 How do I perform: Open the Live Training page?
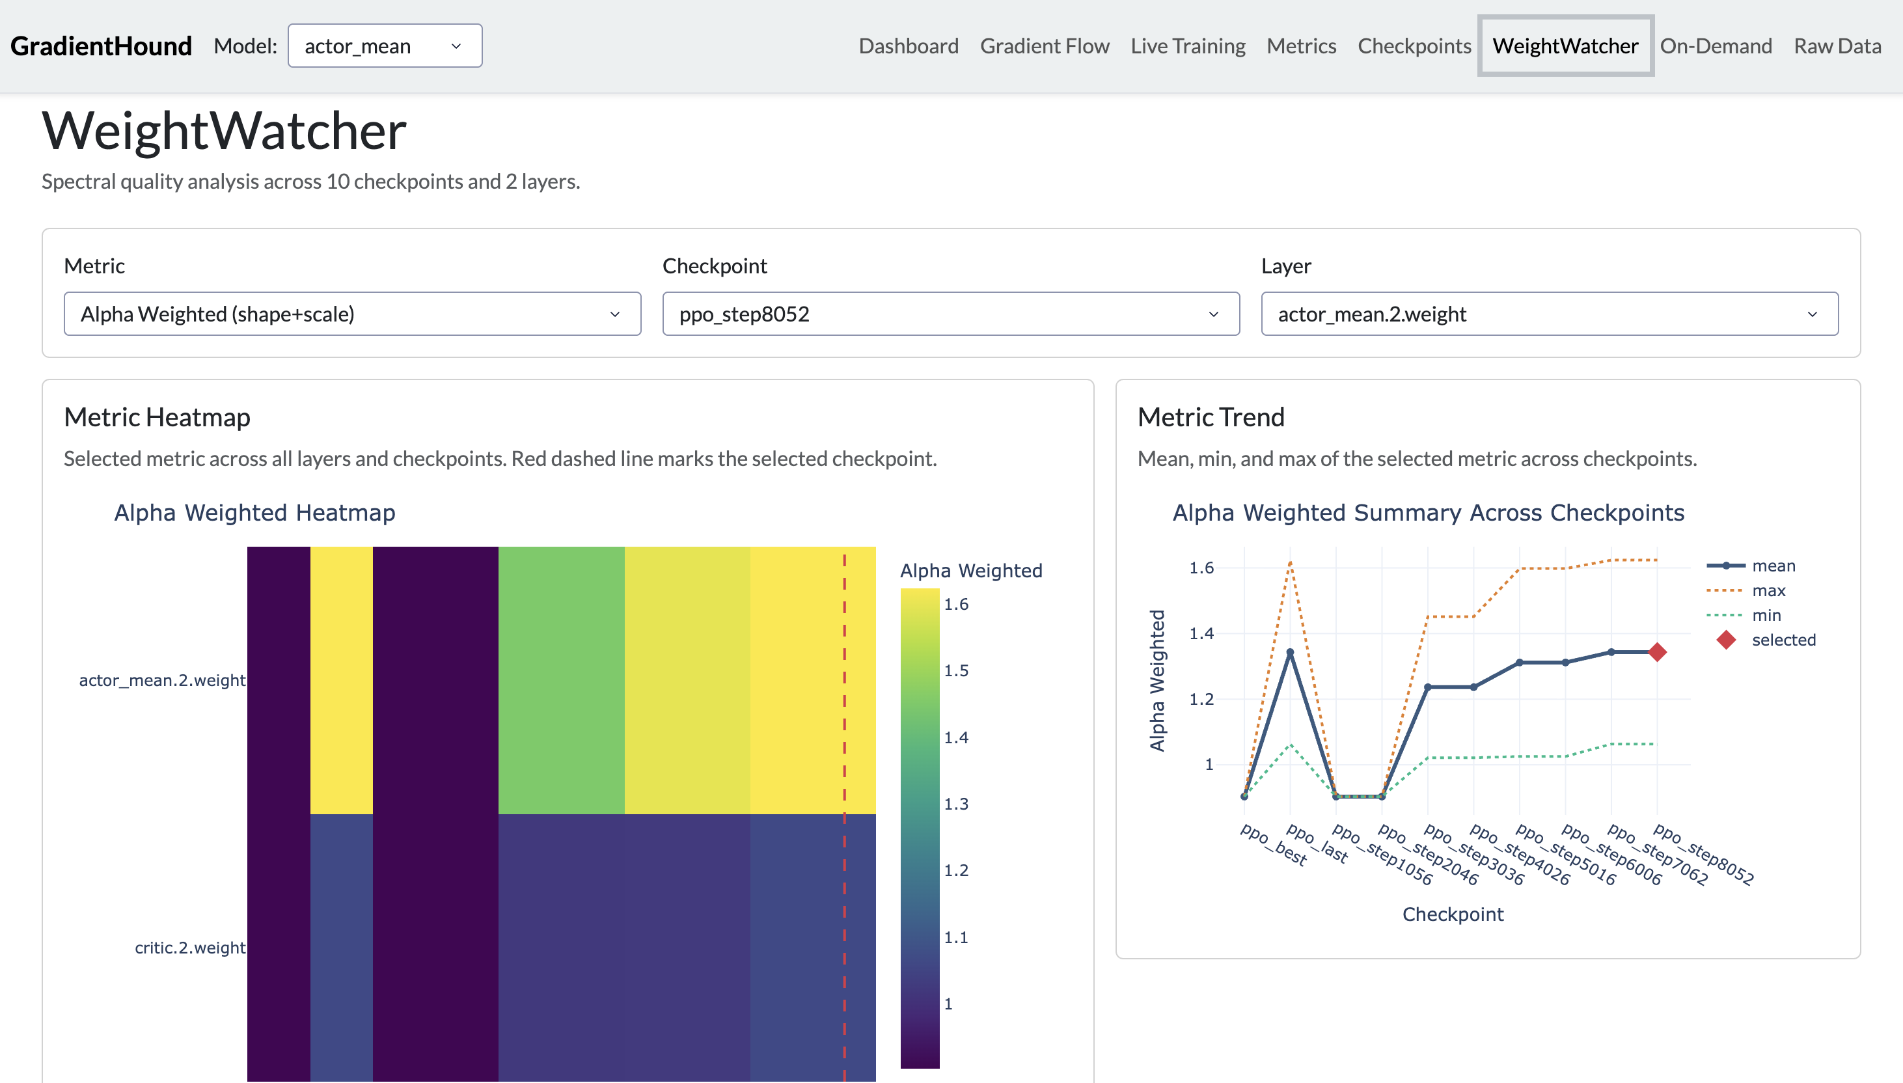point(1188,46)
